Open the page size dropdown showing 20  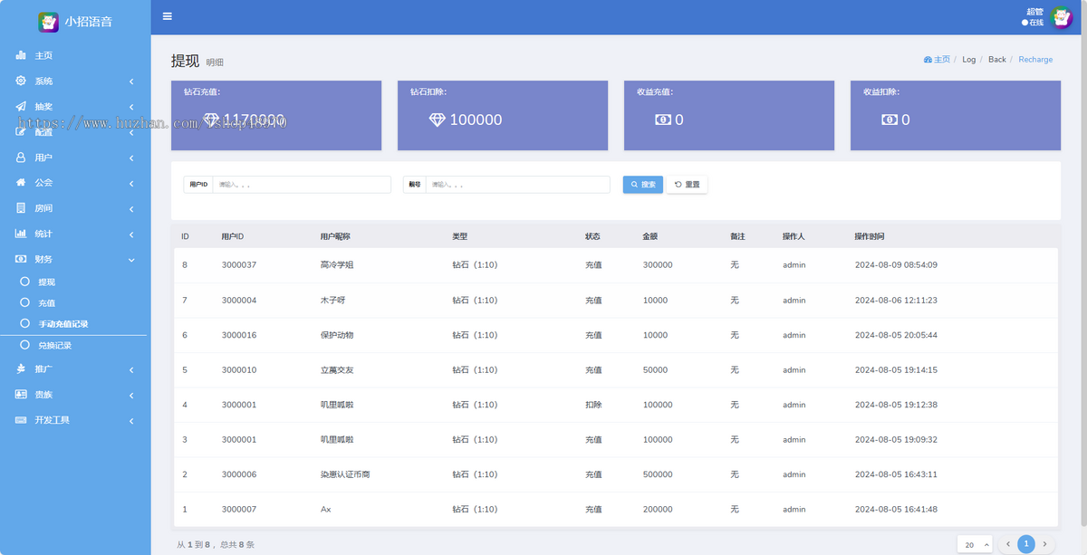tap(975, 544)
